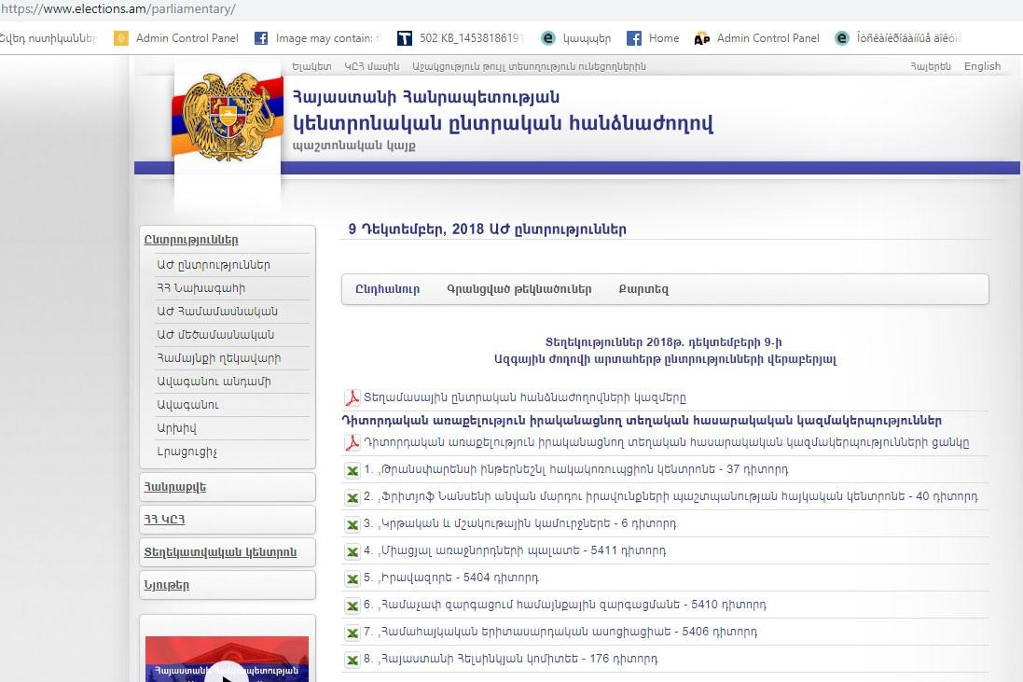The width and height of the screenshot is (1023, 682).
Task: Open the PDF icon beside the observer organizations list (ցանկը)
Action: tap(353, 442)
